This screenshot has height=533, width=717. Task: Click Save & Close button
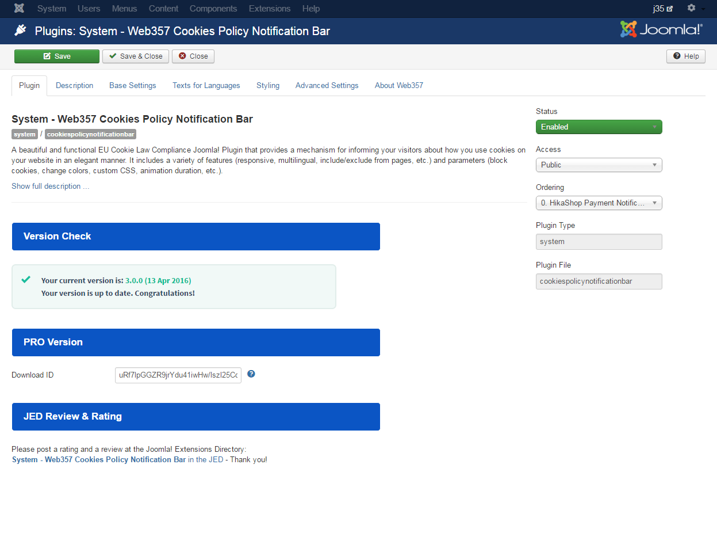click(136, 56)
